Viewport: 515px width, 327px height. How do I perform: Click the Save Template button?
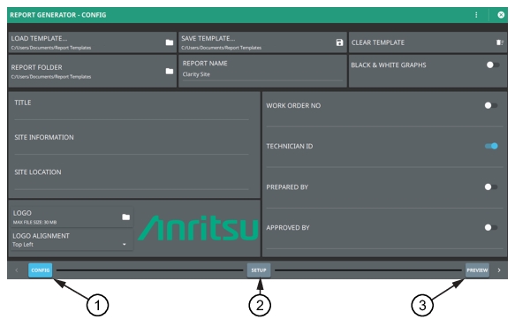click(262, 42)
